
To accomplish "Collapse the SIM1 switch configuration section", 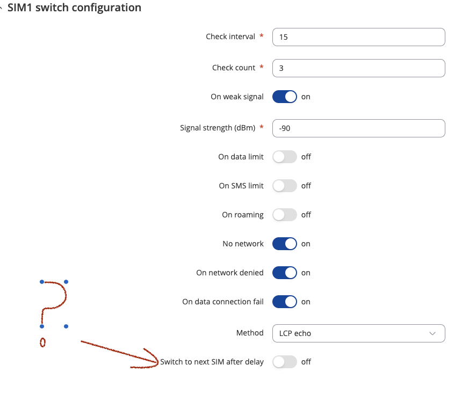I will (1, 8).
